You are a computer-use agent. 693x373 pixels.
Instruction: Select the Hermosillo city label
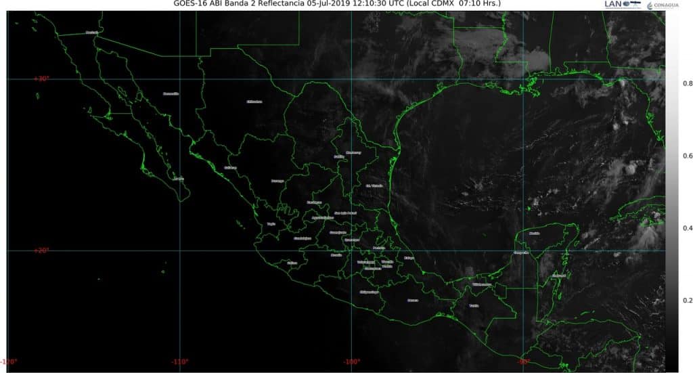pyautogui.click(x=171, y=94)
